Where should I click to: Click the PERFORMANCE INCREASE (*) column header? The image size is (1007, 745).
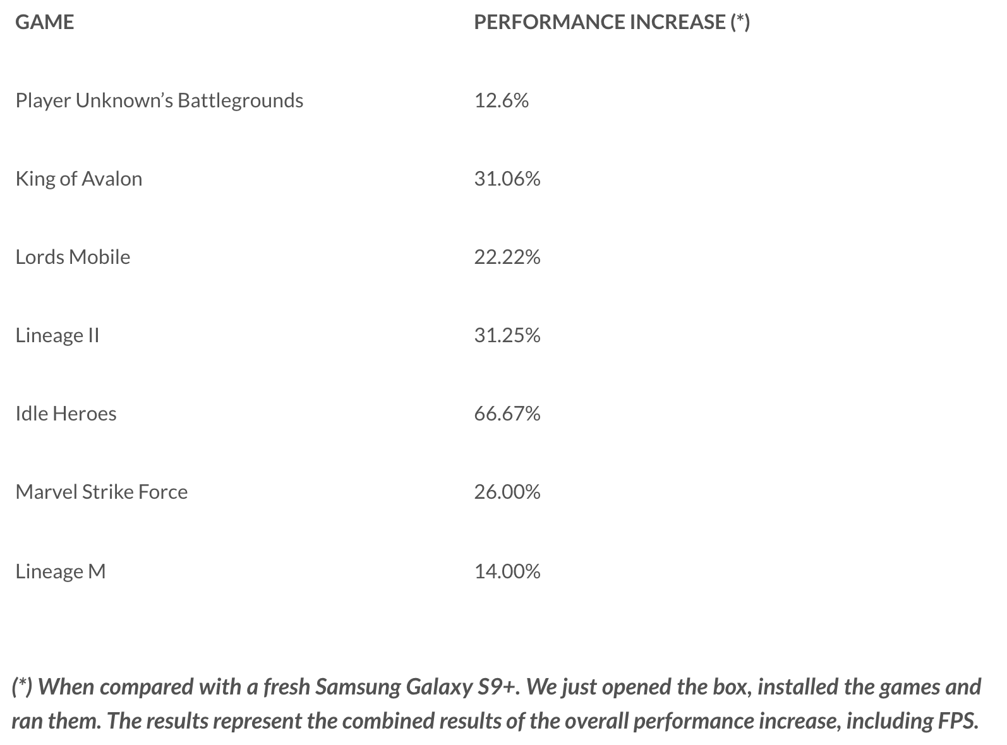tap(612, 22)
